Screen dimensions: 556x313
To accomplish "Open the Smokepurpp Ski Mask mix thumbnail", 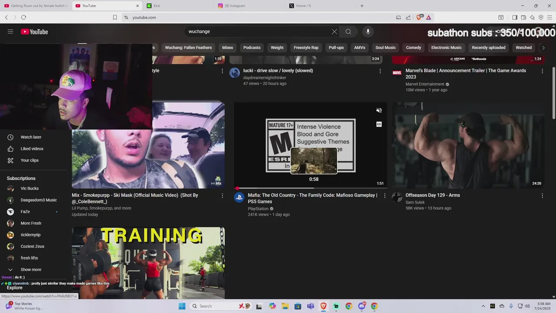I will point(148,145).
